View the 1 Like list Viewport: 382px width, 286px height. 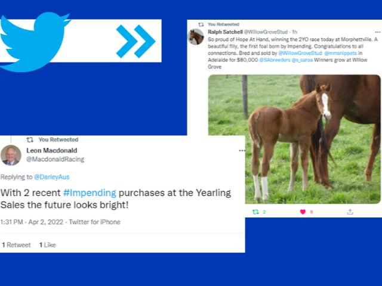click(48, 245)
